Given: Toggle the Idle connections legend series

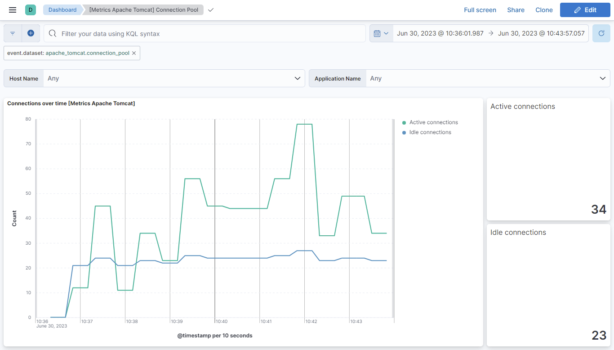Looking at the screenshot, I should (x=426, y=132).
